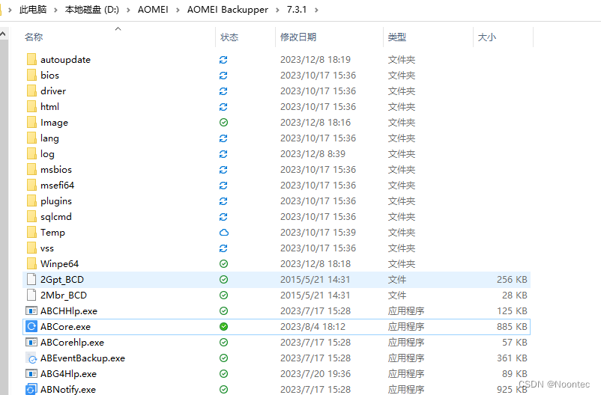
Task: Click the ABNotify.exe application icon
Action: [31, 389]
